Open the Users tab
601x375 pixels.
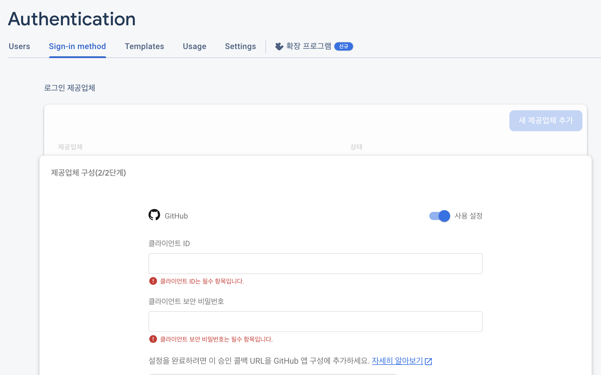pyautogui.click(x=19, y=46)
